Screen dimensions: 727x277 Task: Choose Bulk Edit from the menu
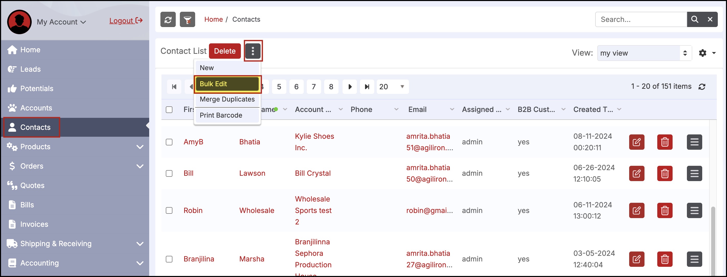[x=227, y=84]
